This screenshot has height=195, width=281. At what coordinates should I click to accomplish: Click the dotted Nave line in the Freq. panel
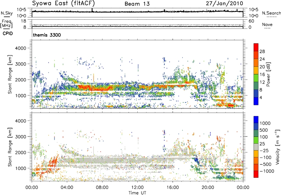click(137, 25)
